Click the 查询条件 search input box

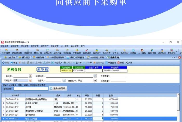point(31,89)
